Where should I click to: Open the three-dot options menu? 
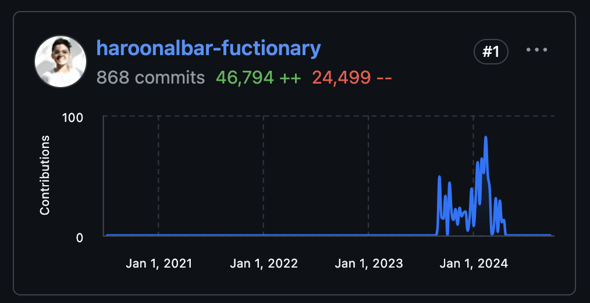pyautogui.click(x=536, y=50)
